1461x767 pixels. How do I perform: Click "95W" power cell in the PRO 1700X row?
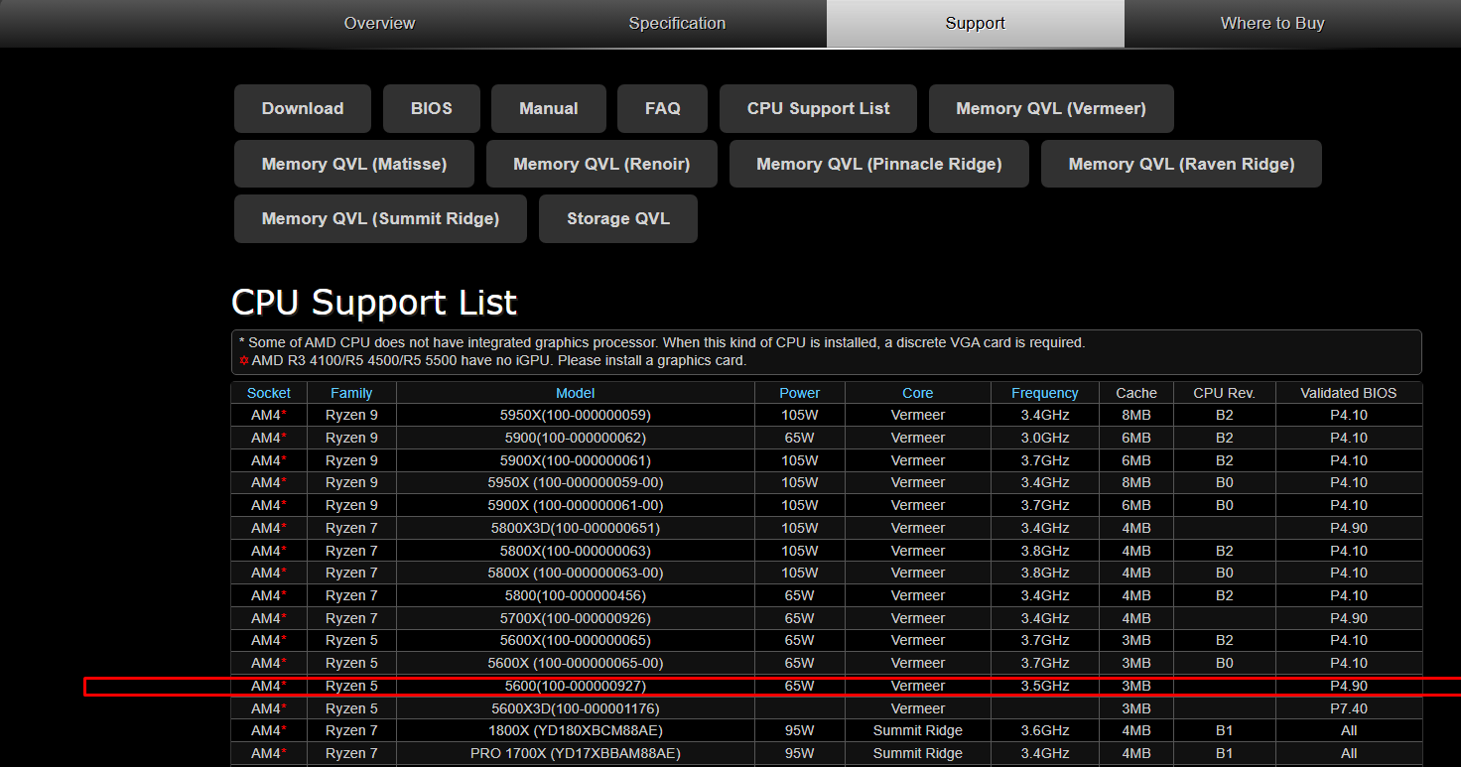pyautogui.click(x=800, y=753)
